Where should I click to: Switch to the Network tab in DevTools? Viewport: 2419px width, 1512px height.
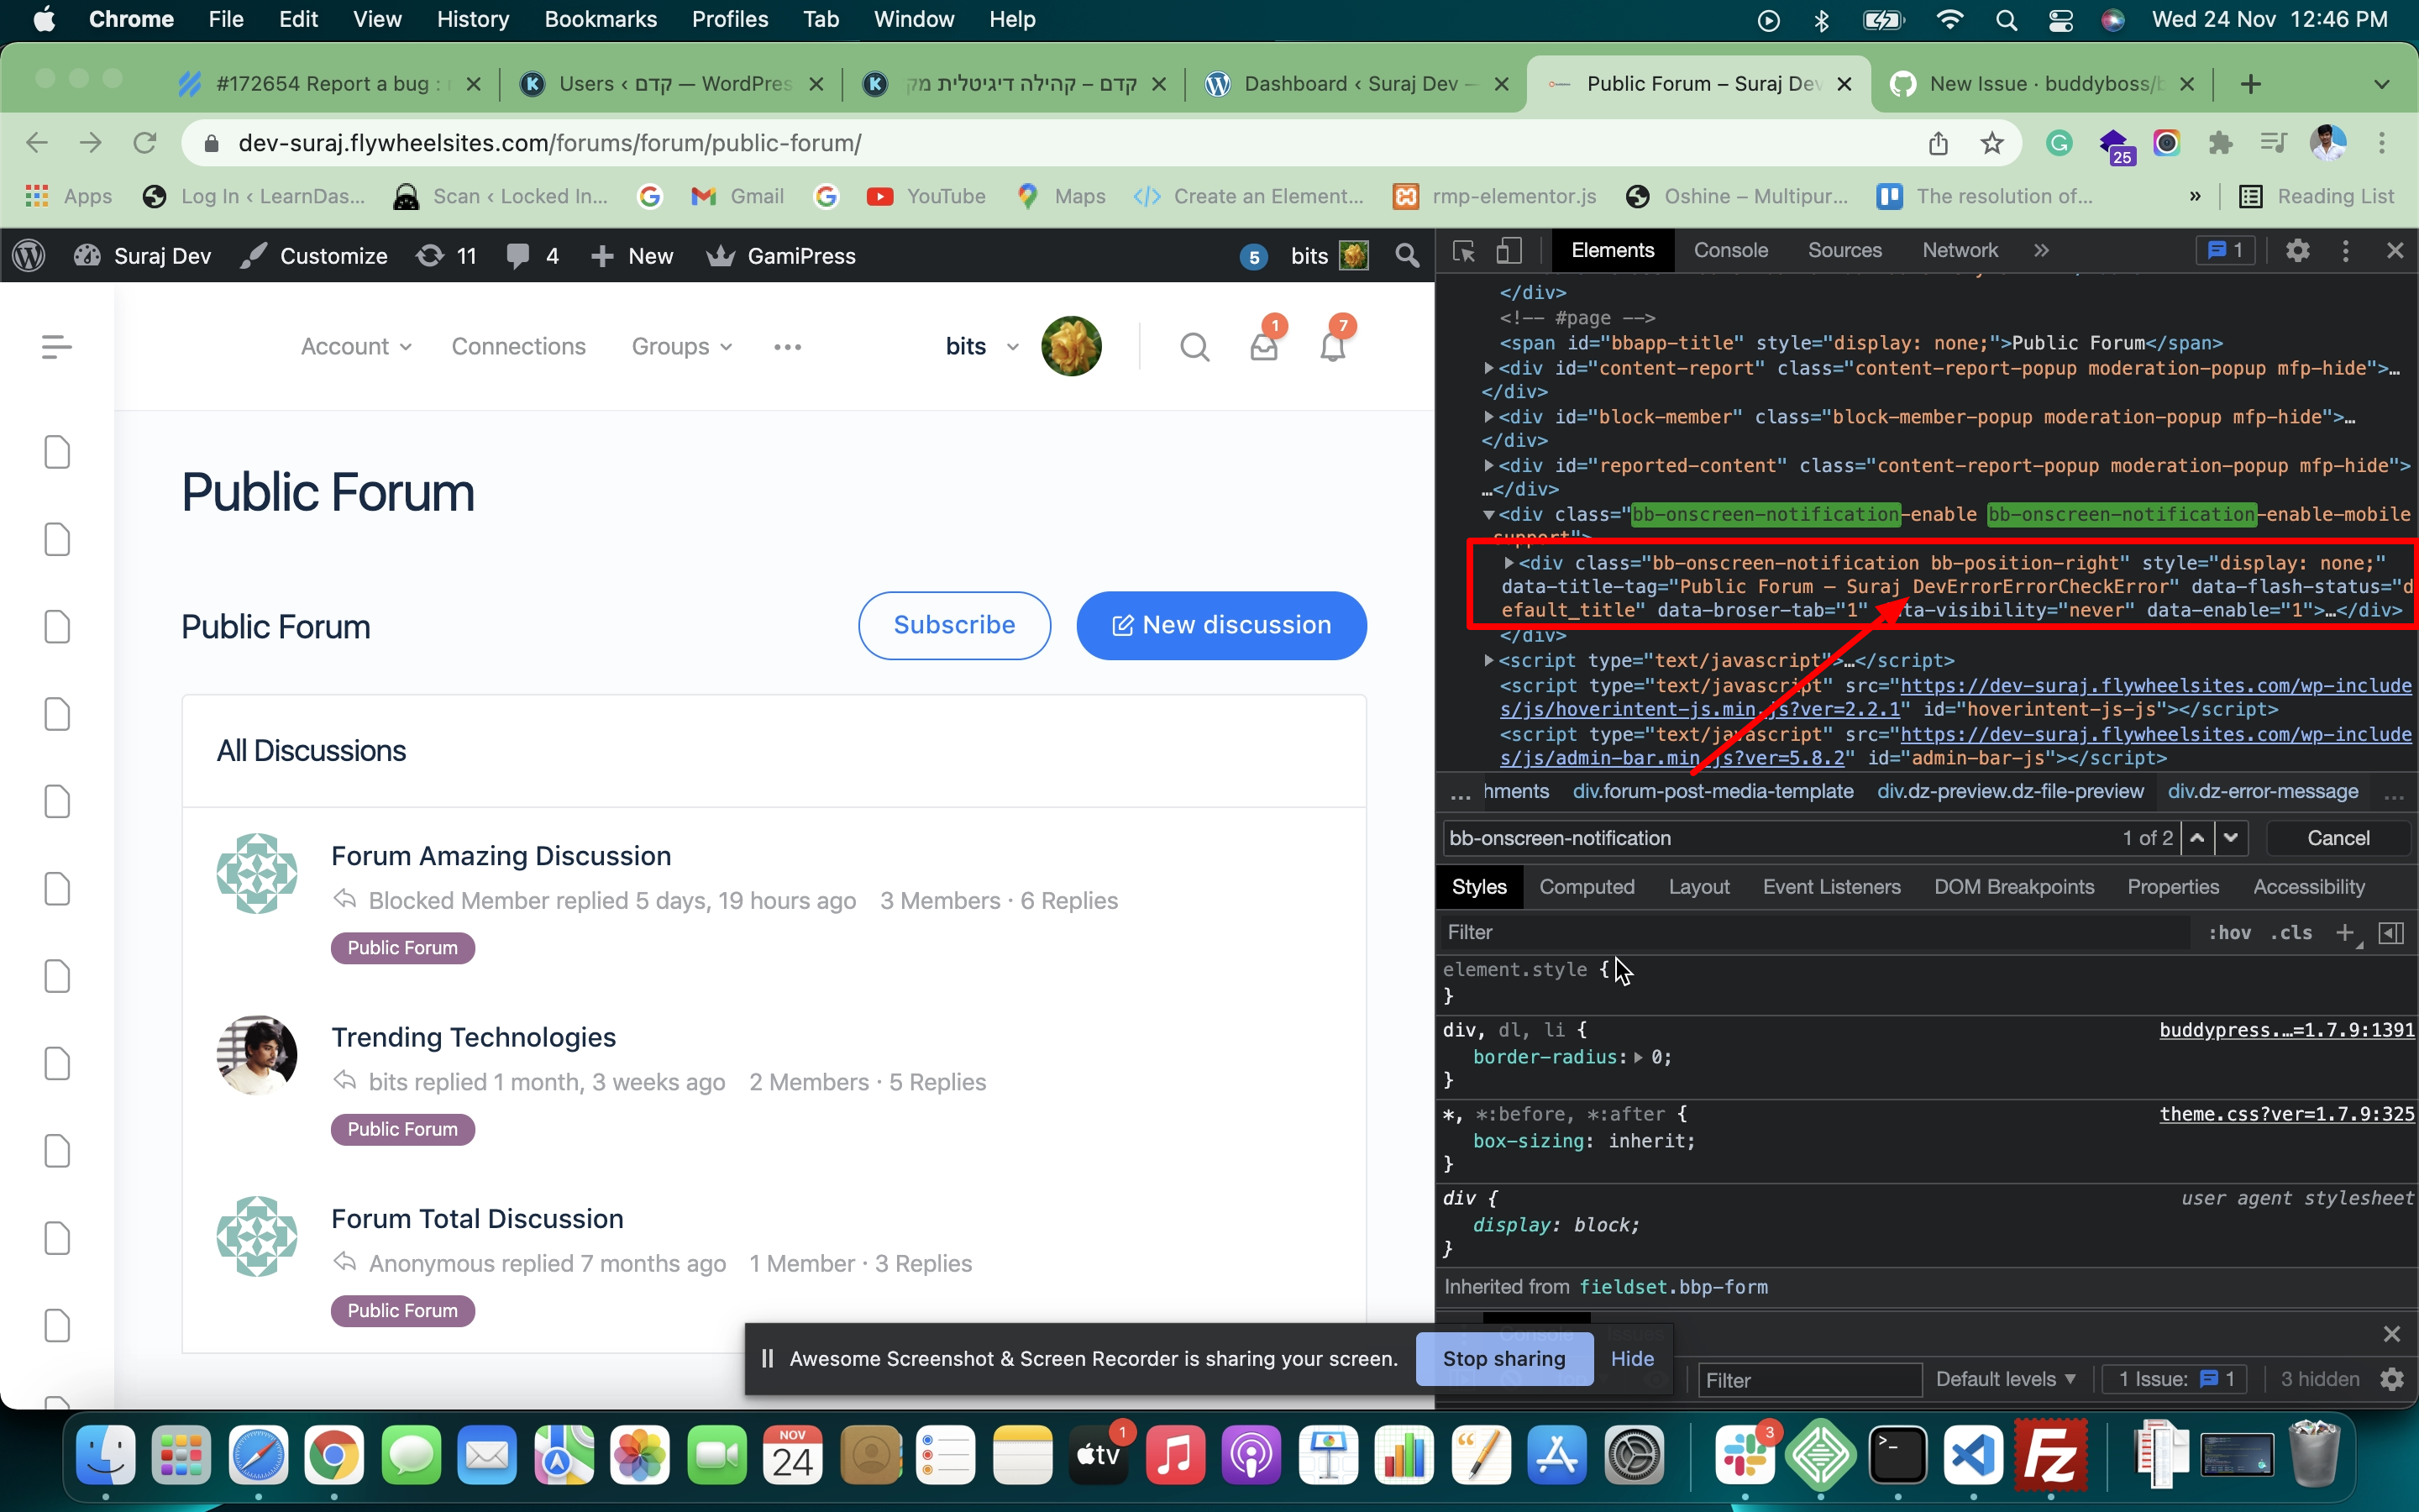(x=1960, y=251)
